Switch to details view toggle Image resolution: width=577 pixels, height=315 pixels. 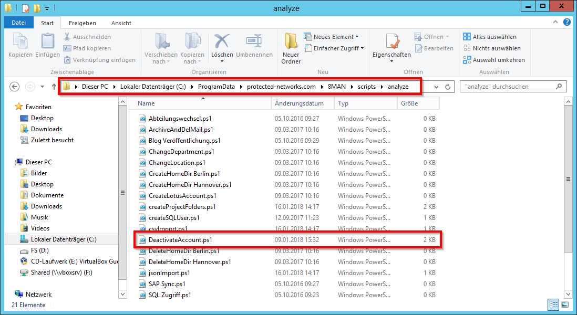(x=553, y=304)
